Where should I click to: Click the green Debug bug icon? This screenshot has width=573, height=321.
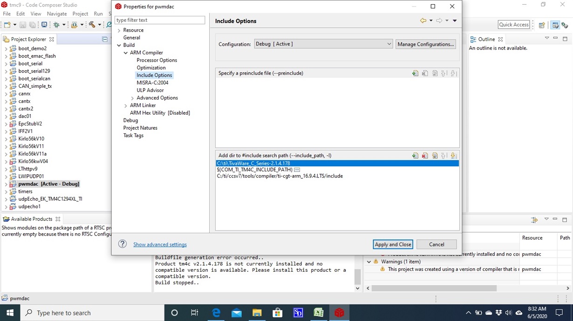coord(56,25)
